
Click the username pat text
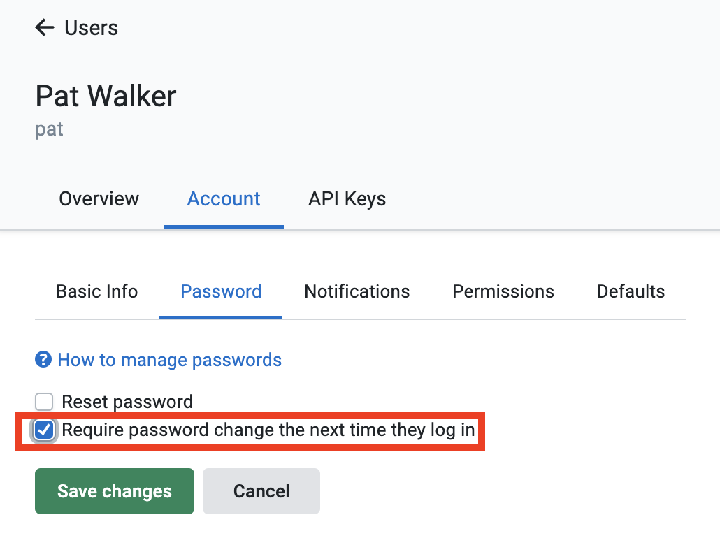tap(49, 129)
